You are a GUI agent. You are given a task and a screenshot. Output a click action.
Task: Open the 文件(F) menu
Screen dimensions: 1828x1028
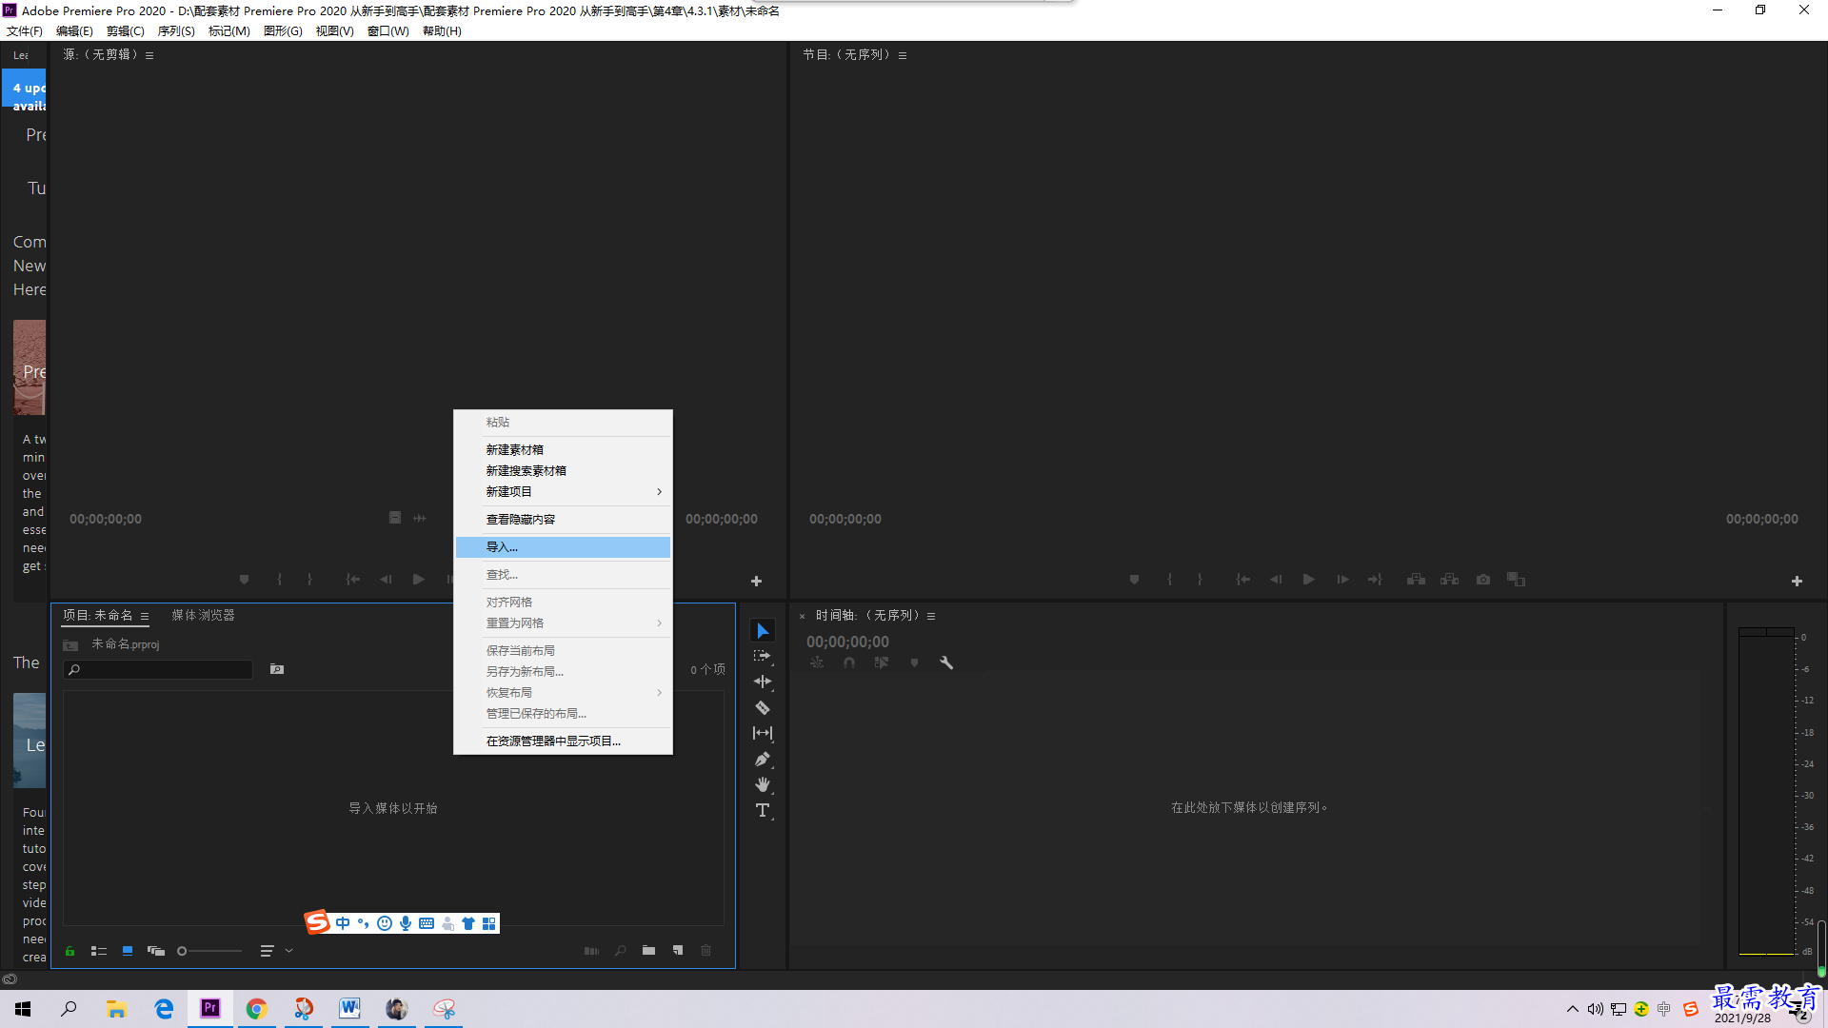[25, 31]
